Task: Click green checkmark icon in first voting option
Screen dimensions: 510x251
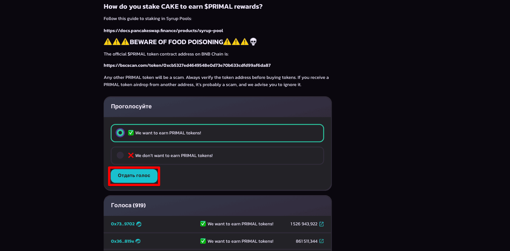Action: click(x=131, y=133)
